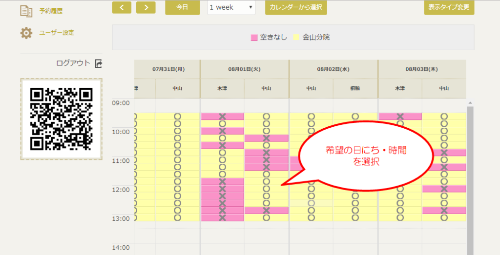This screenshot has height=255, width=500.
Task: Click the 今日 button
Action: (182, 7)
